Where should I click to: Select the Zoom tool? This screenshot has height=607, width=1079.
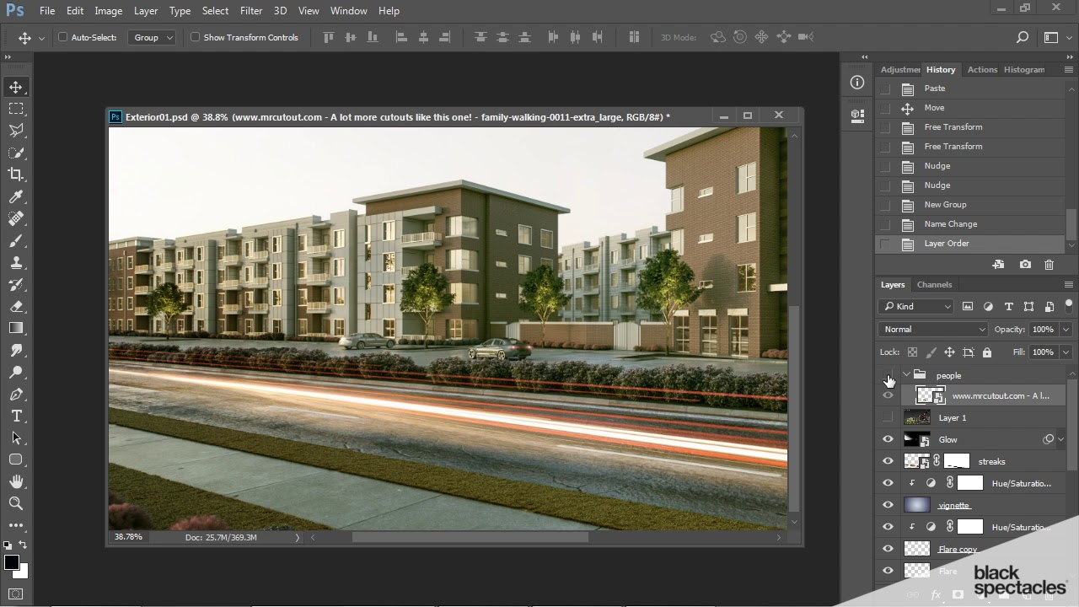pos(16,503)
